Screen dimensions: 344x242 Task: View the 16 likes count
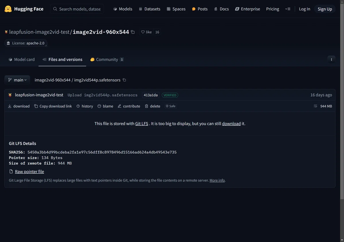pos(157,32)
